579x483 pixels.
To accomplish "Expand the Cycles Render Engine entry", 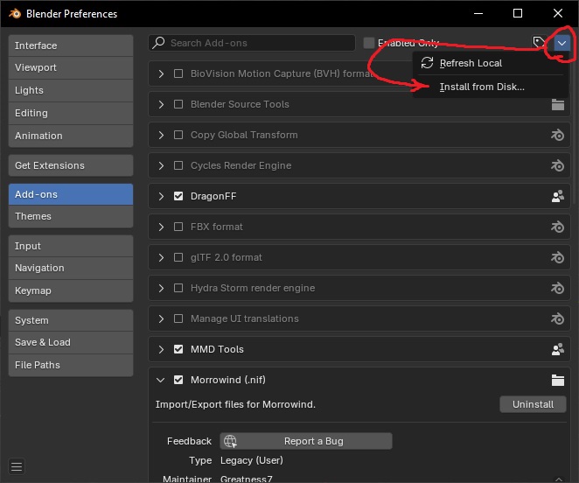I will [161, 165].
